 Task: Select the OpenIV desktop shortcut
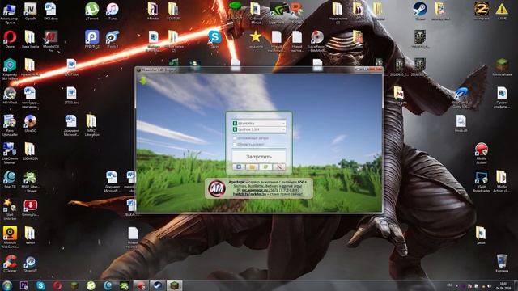point(30,11)
